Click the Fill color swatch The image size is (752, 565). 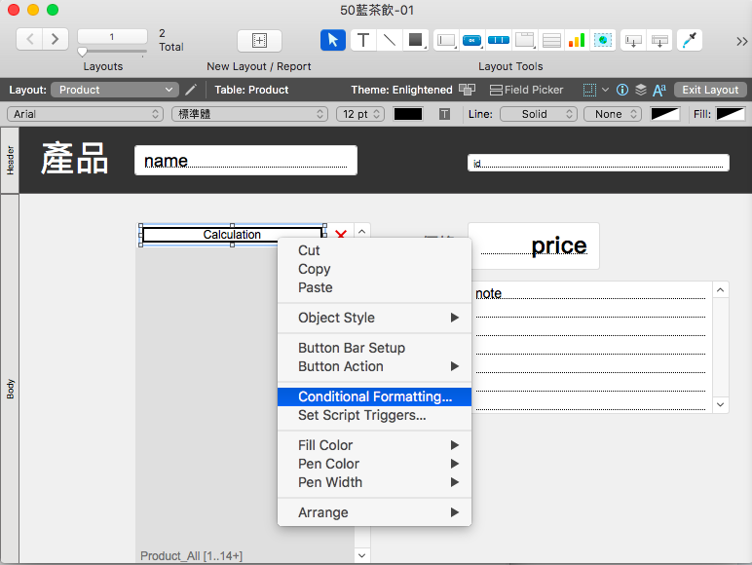pos(731,114)
